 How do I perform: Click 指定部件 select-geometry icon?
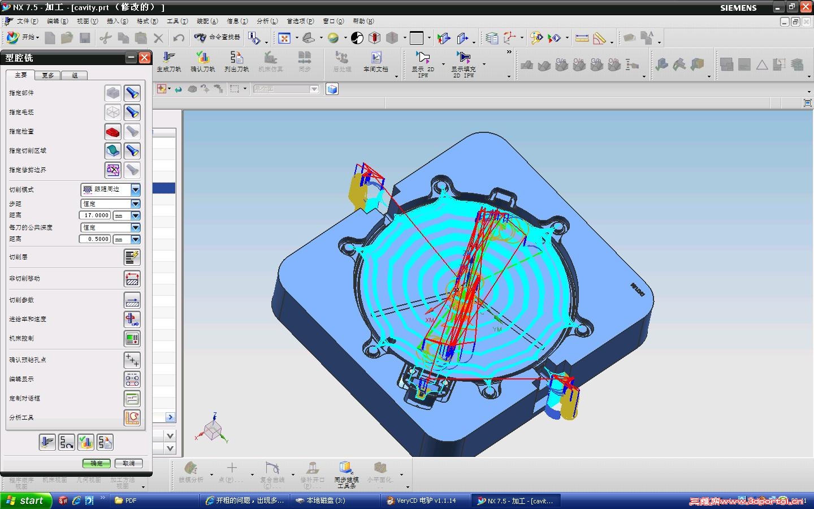tap(113, 93)
